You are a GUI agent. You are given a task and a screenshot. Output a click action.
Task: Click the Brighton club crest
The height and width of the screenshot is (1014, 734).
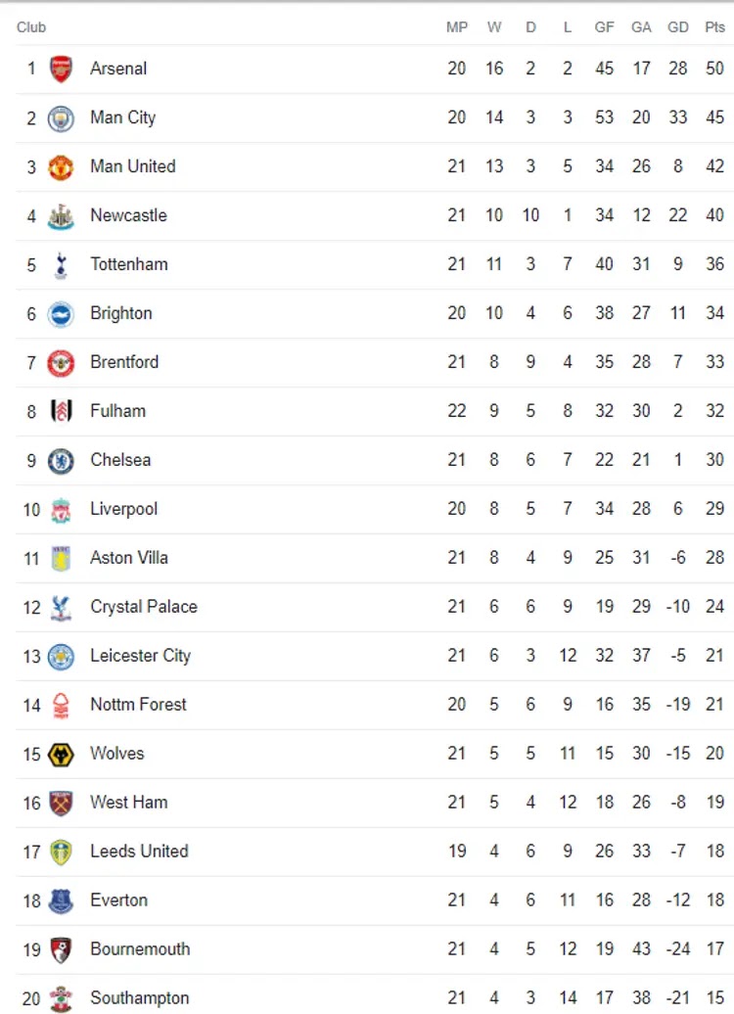(x=61, y=314)
